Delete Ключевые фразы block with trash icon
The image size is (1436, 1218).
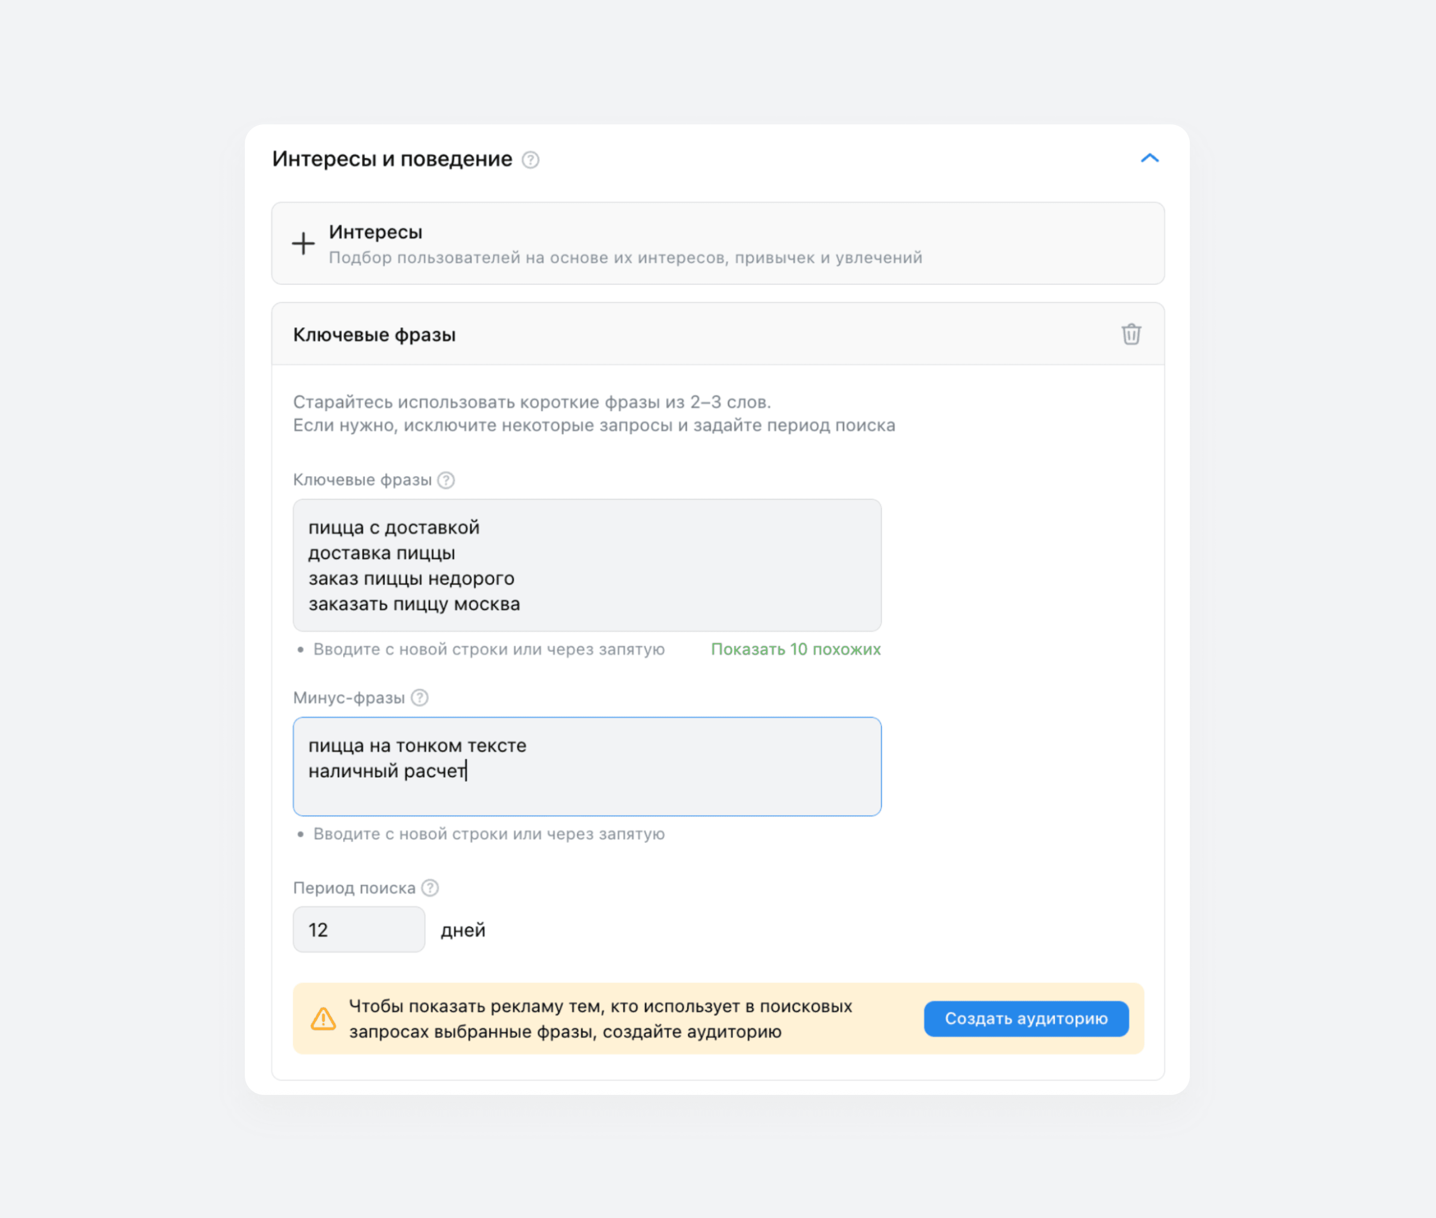tap(1131, 334)
